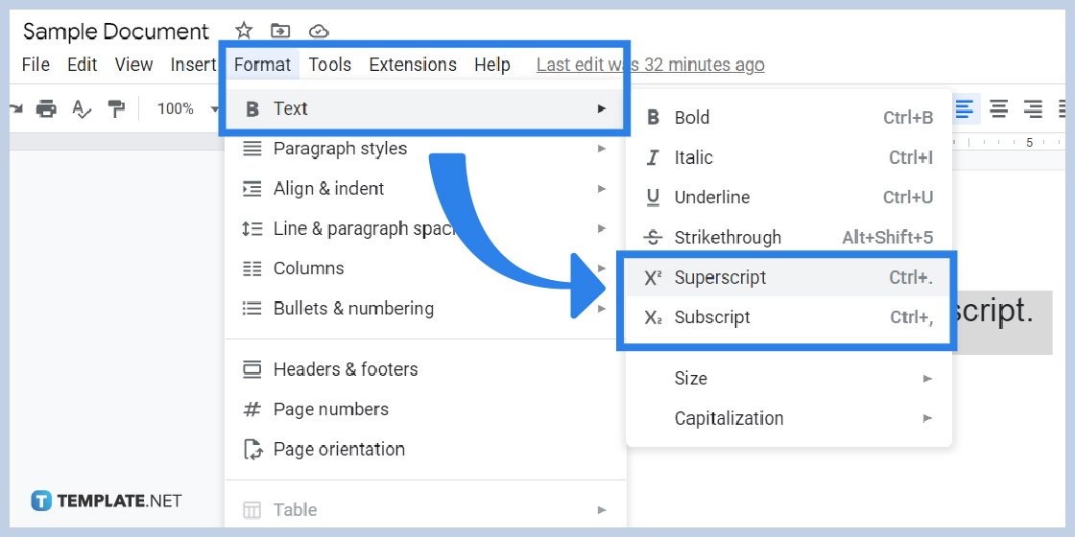The width and height of the screenshot is (1075, 537).
Task: Click the Paragraph styles lines icon
Action: point(252,149)
